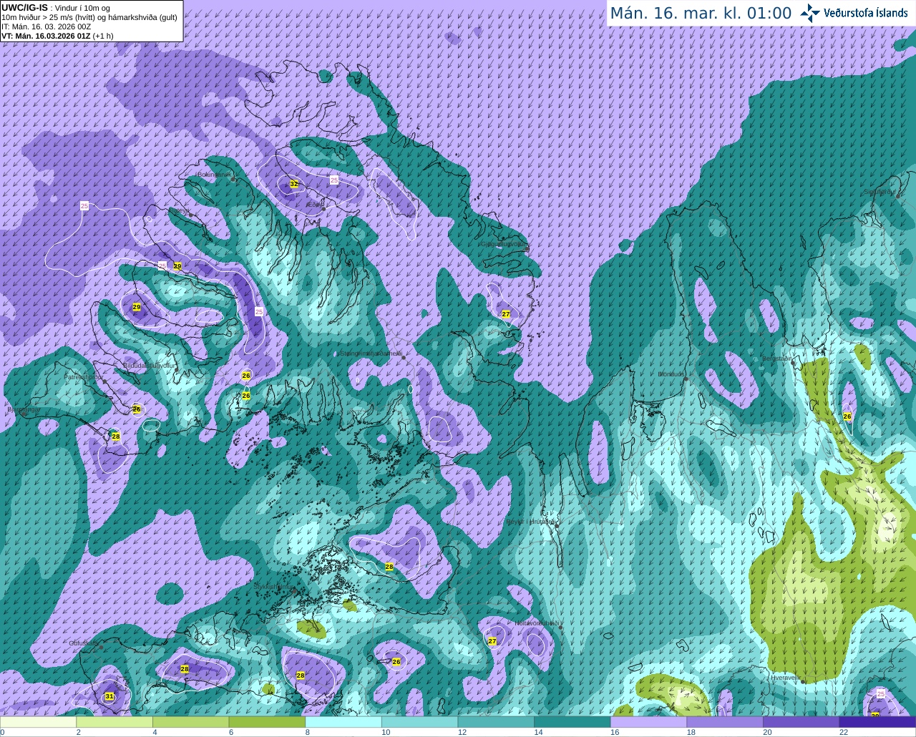Click the Stykkishólmur station label

pos(273,587)
